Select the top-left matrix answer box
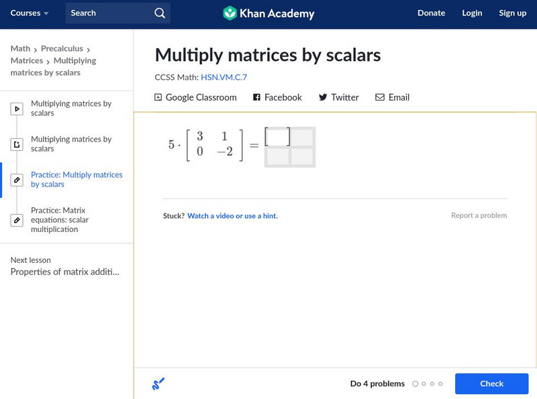 click(277, 137)
